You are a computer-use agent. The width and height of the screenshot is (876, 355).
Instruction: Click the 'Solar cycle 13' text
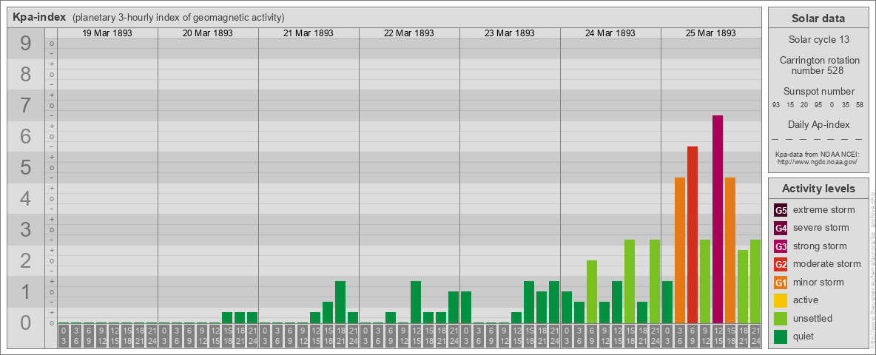click(x=818, y=40)
